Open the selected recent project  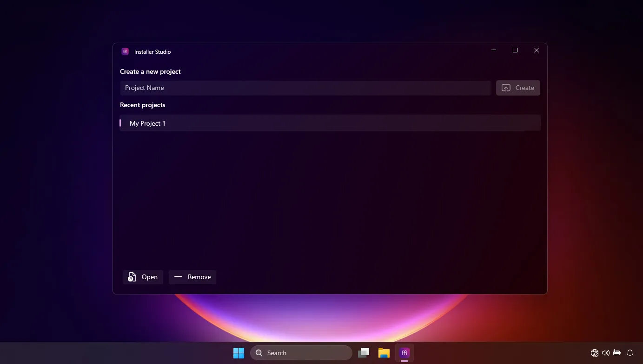(143, 277)
